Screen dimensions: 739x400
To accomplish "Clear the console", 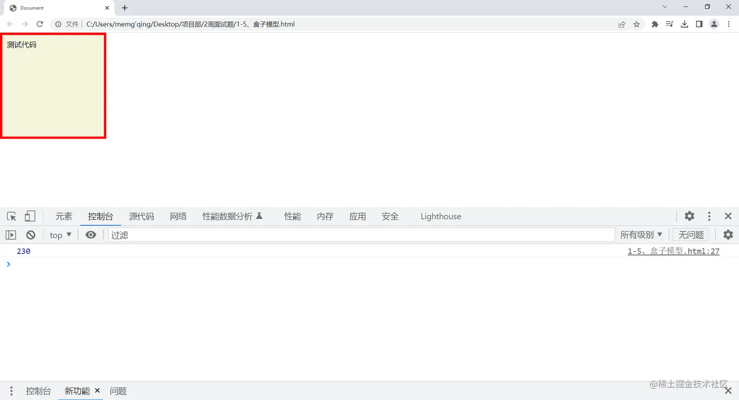I will click(31, 235).
